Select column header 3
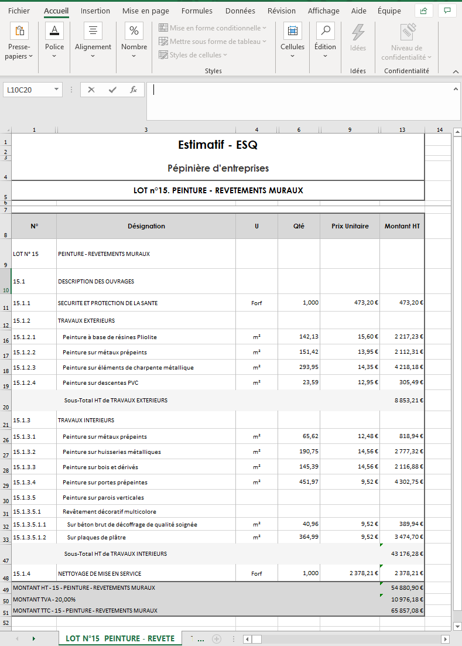 (146, 129)
